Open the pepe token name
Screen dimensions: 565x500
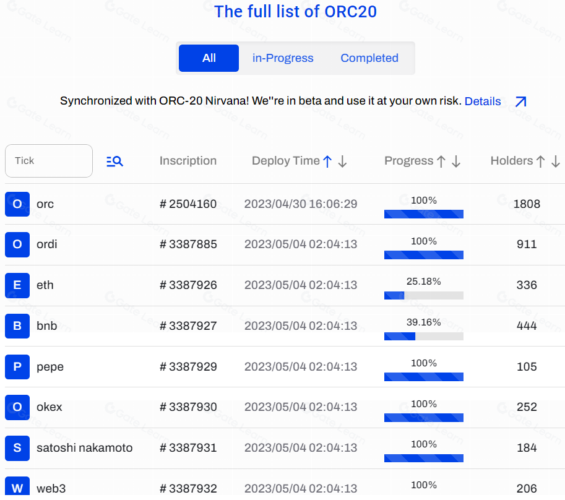pos(50,367)
